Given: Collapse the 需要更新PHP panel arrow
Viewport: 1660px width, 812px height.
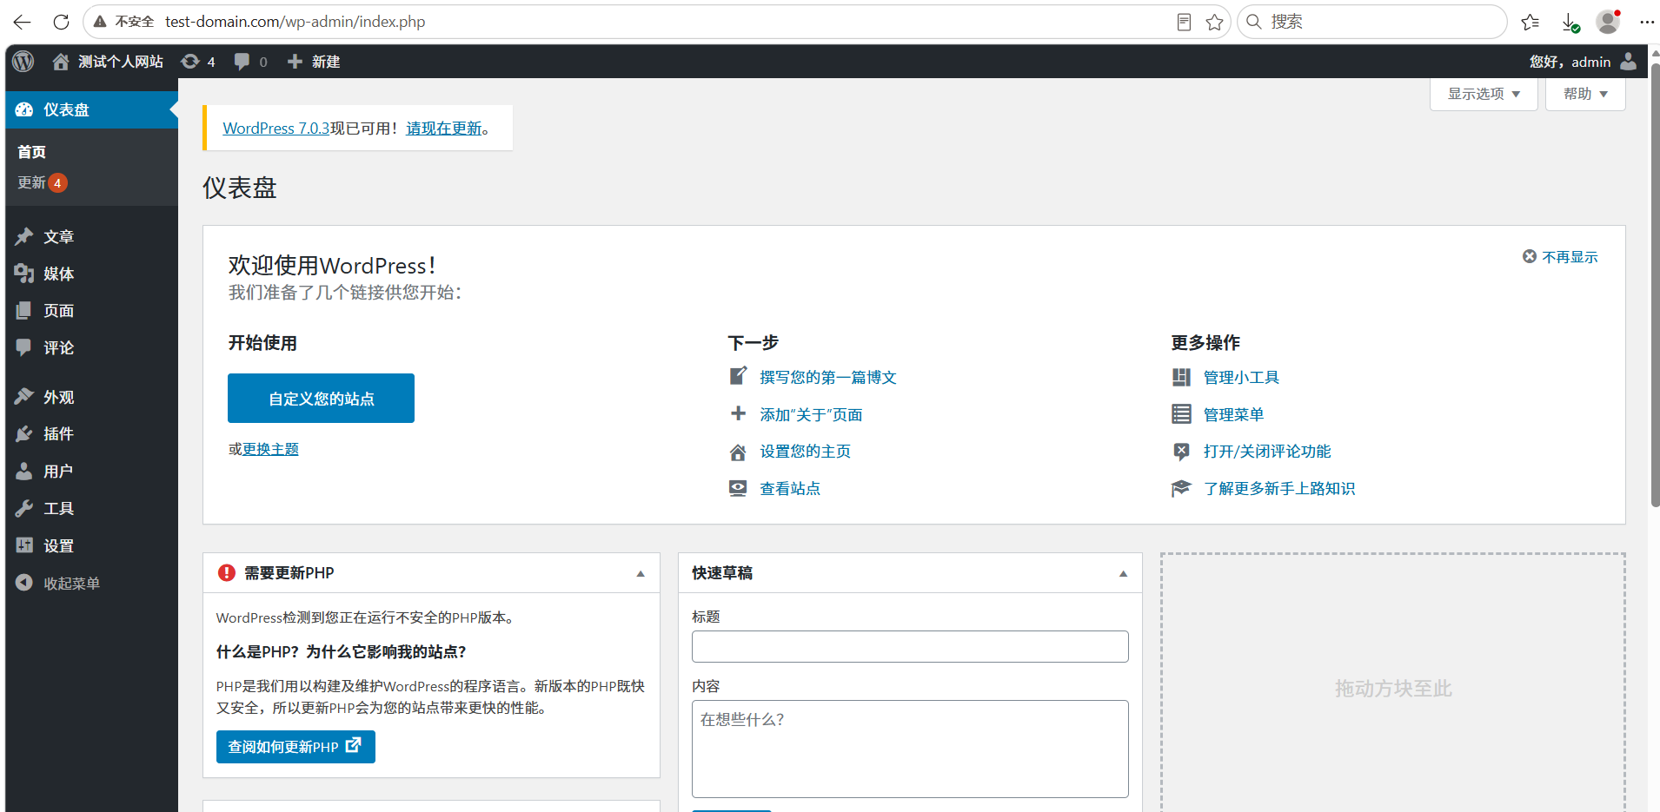Looking at the screenshot, I should pos(641,573).
